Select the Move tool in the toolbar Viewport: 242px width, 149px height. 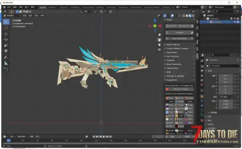click(x=6, y=34)
